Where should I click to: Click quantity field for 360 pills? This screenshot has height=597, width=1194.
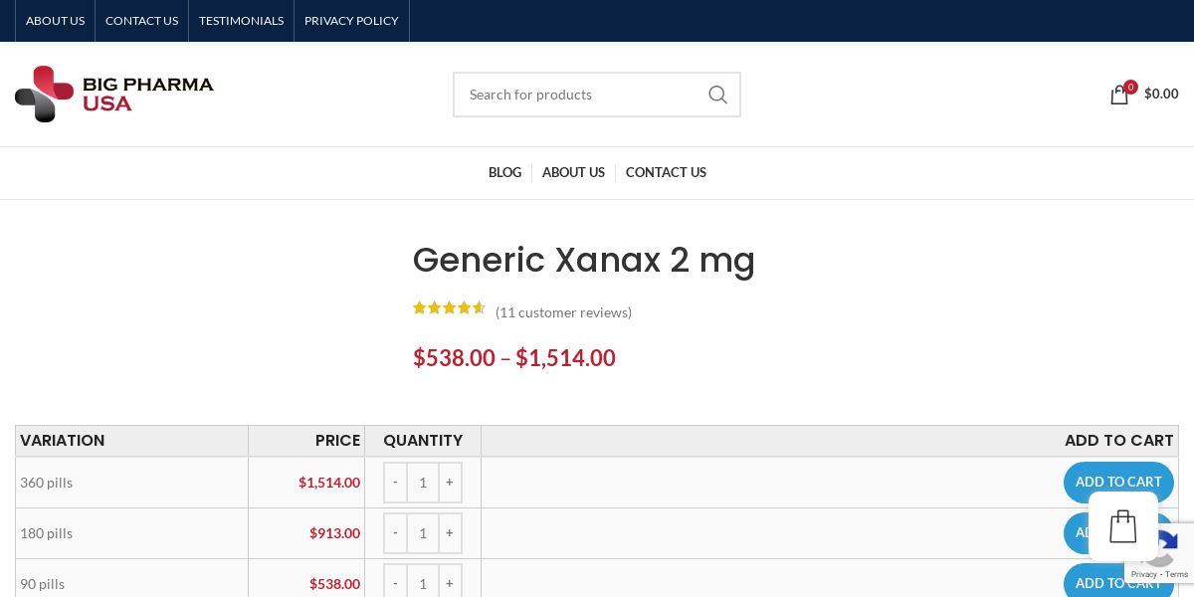point(423,483)
